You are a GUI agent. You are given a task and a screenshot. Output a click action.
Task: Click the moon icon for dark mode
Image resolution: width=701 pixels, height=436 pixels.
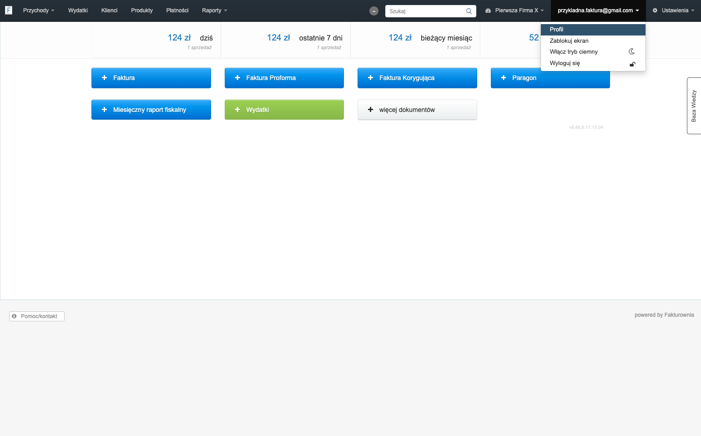(x=632, y=51)
